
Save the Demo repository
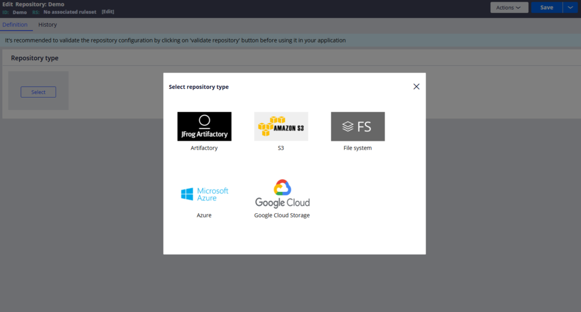pos(546,7)
